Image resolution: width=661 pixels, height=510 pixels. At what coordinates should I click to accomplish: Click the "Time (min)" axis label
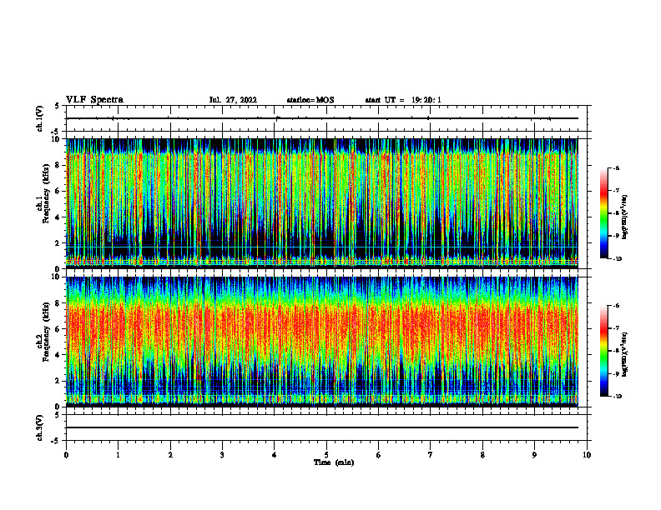[x=334, y=462]
